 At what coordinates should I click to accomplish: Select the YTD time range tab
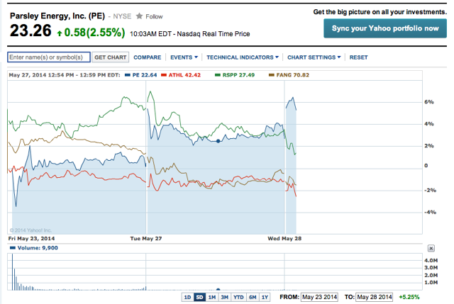tap(238, 297)
